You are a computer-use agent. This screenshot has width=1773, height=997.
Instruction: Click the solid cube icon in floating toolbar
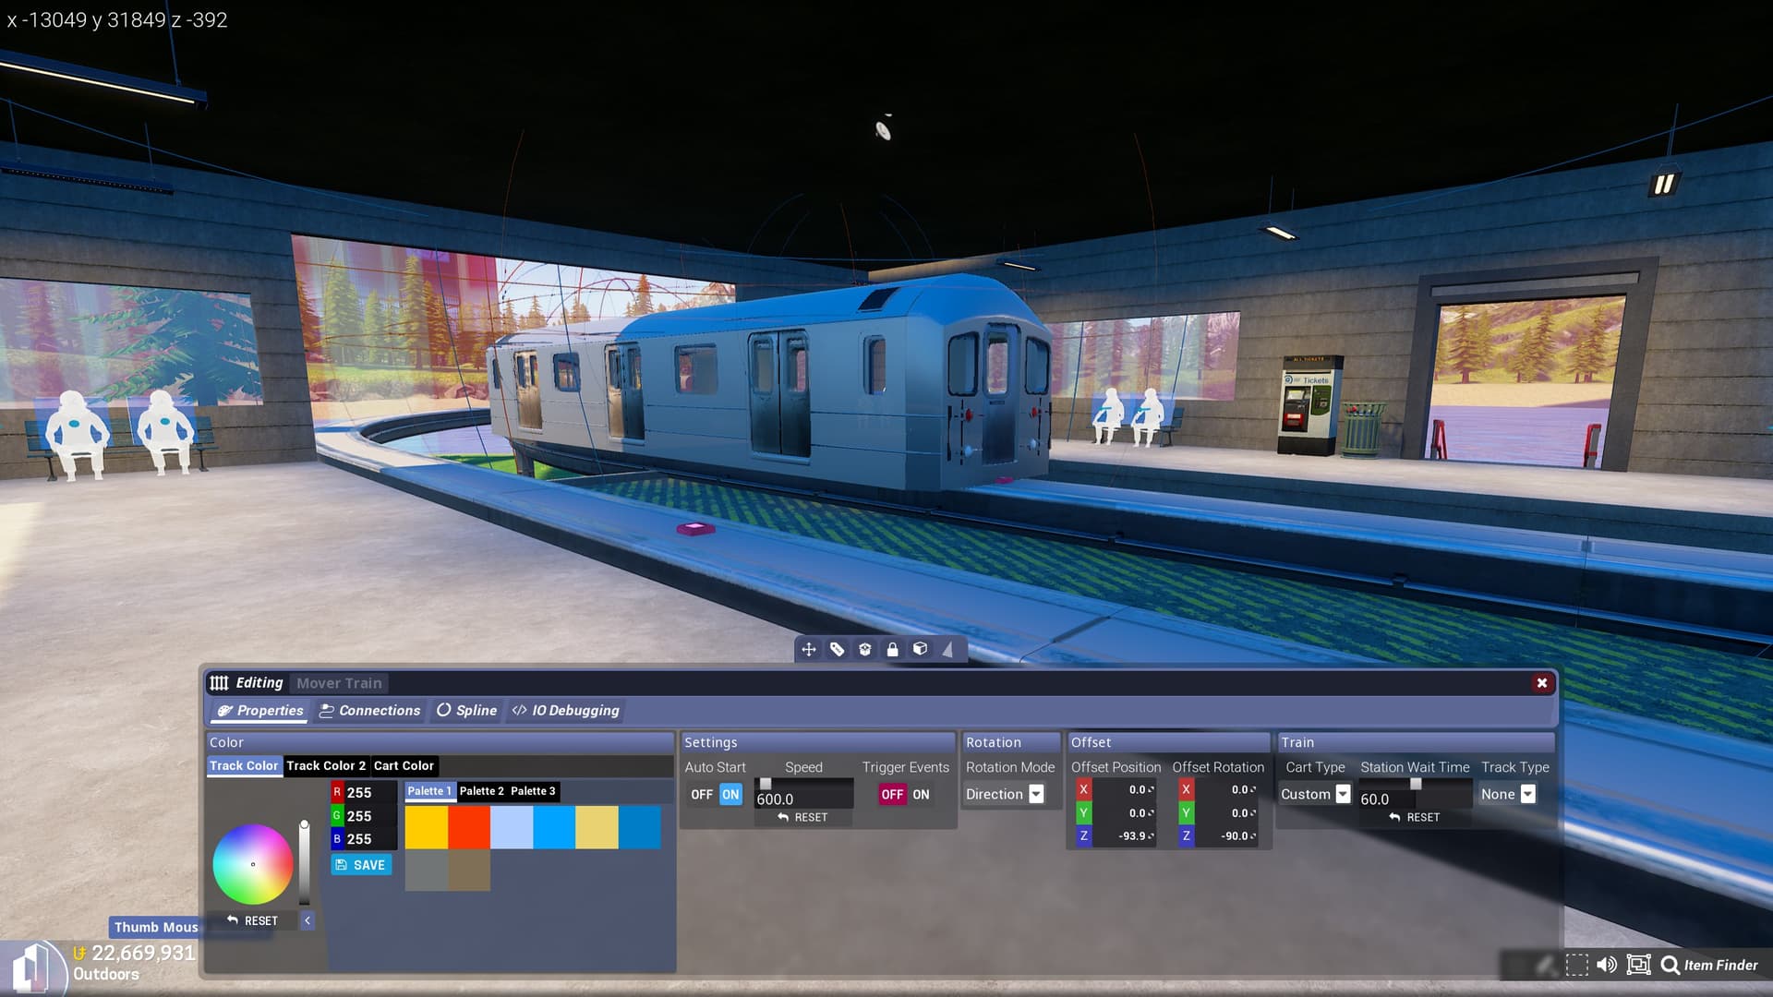(920, 649)
